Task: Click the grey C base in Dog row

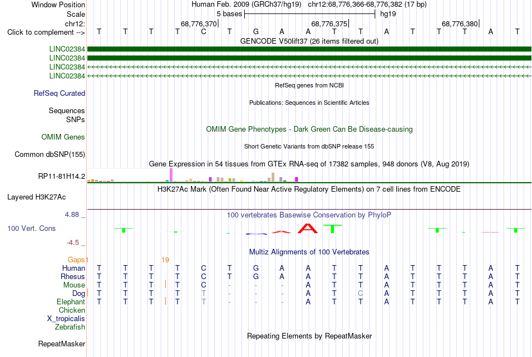Action: (x=360, y=294)
